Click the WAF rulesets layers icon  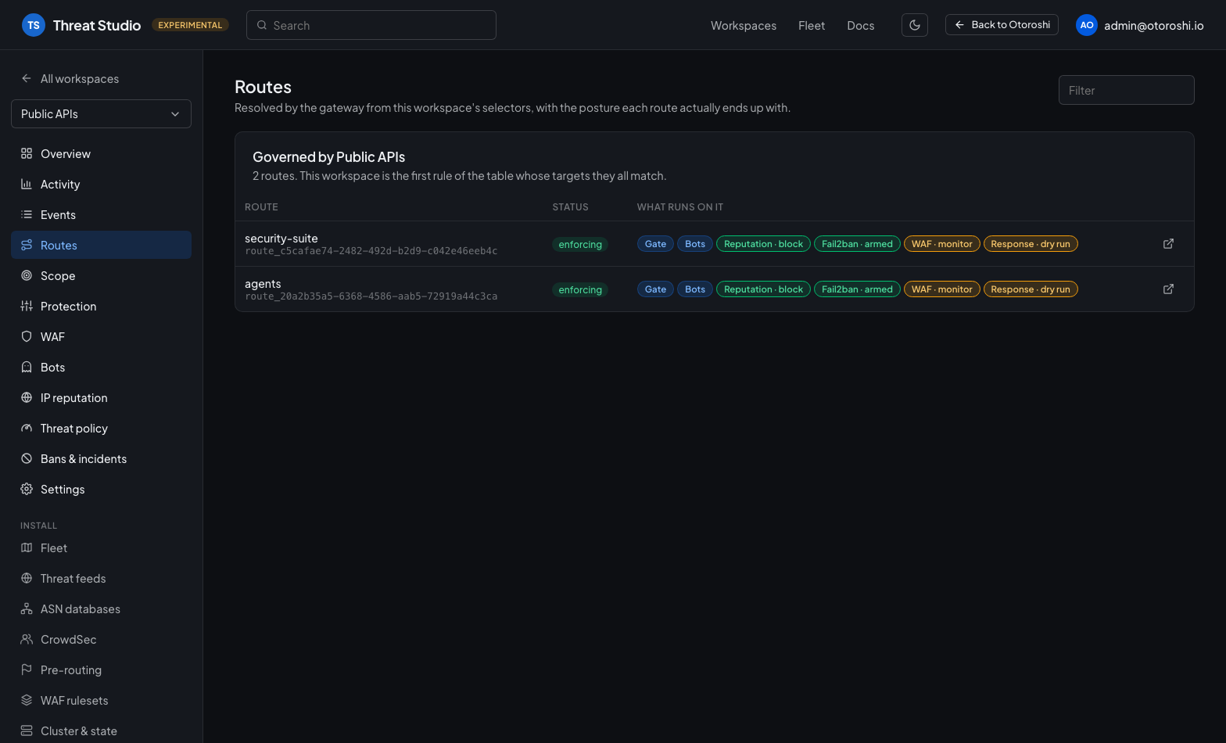(27, 701)
